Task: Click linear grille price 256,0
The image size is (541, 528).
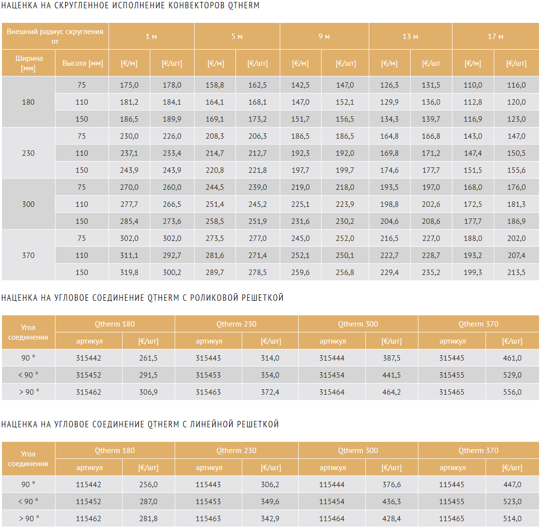Action: [x=148, y=485]
